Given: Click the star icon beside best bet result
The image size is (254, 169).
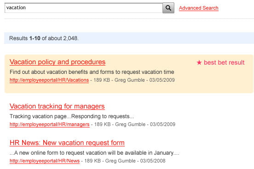Looking at the screenshot, I should 199,62.
